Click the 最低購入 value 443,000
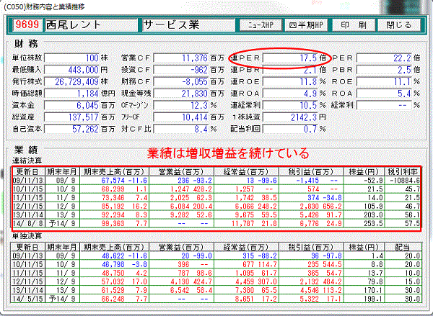Screen dimensions: 433x316 click(71, 70)
